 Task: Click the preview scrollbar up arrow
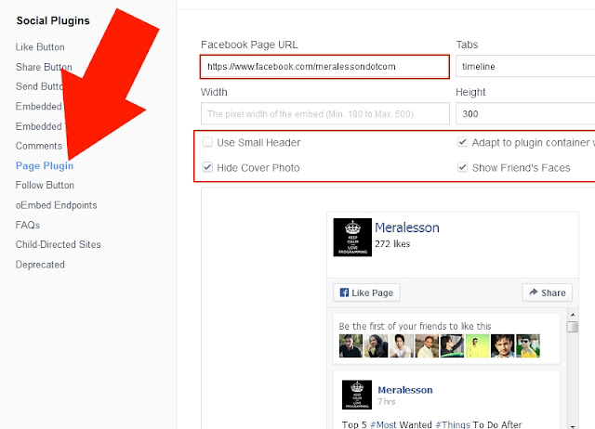[x=573, y=315]
